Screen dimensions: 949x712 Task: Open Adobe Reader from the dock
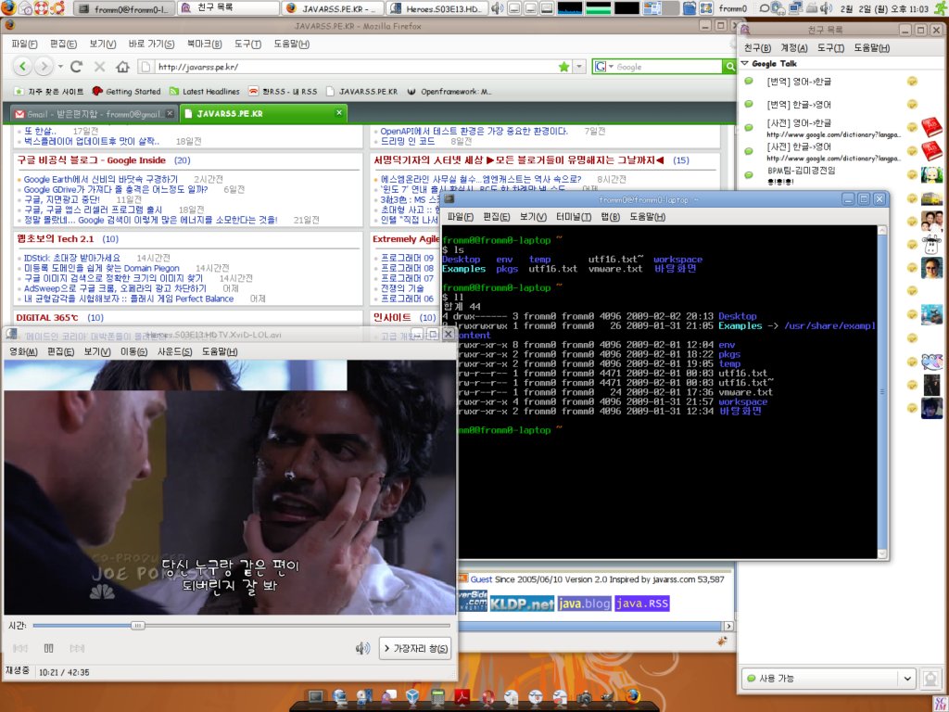[462, 697]
